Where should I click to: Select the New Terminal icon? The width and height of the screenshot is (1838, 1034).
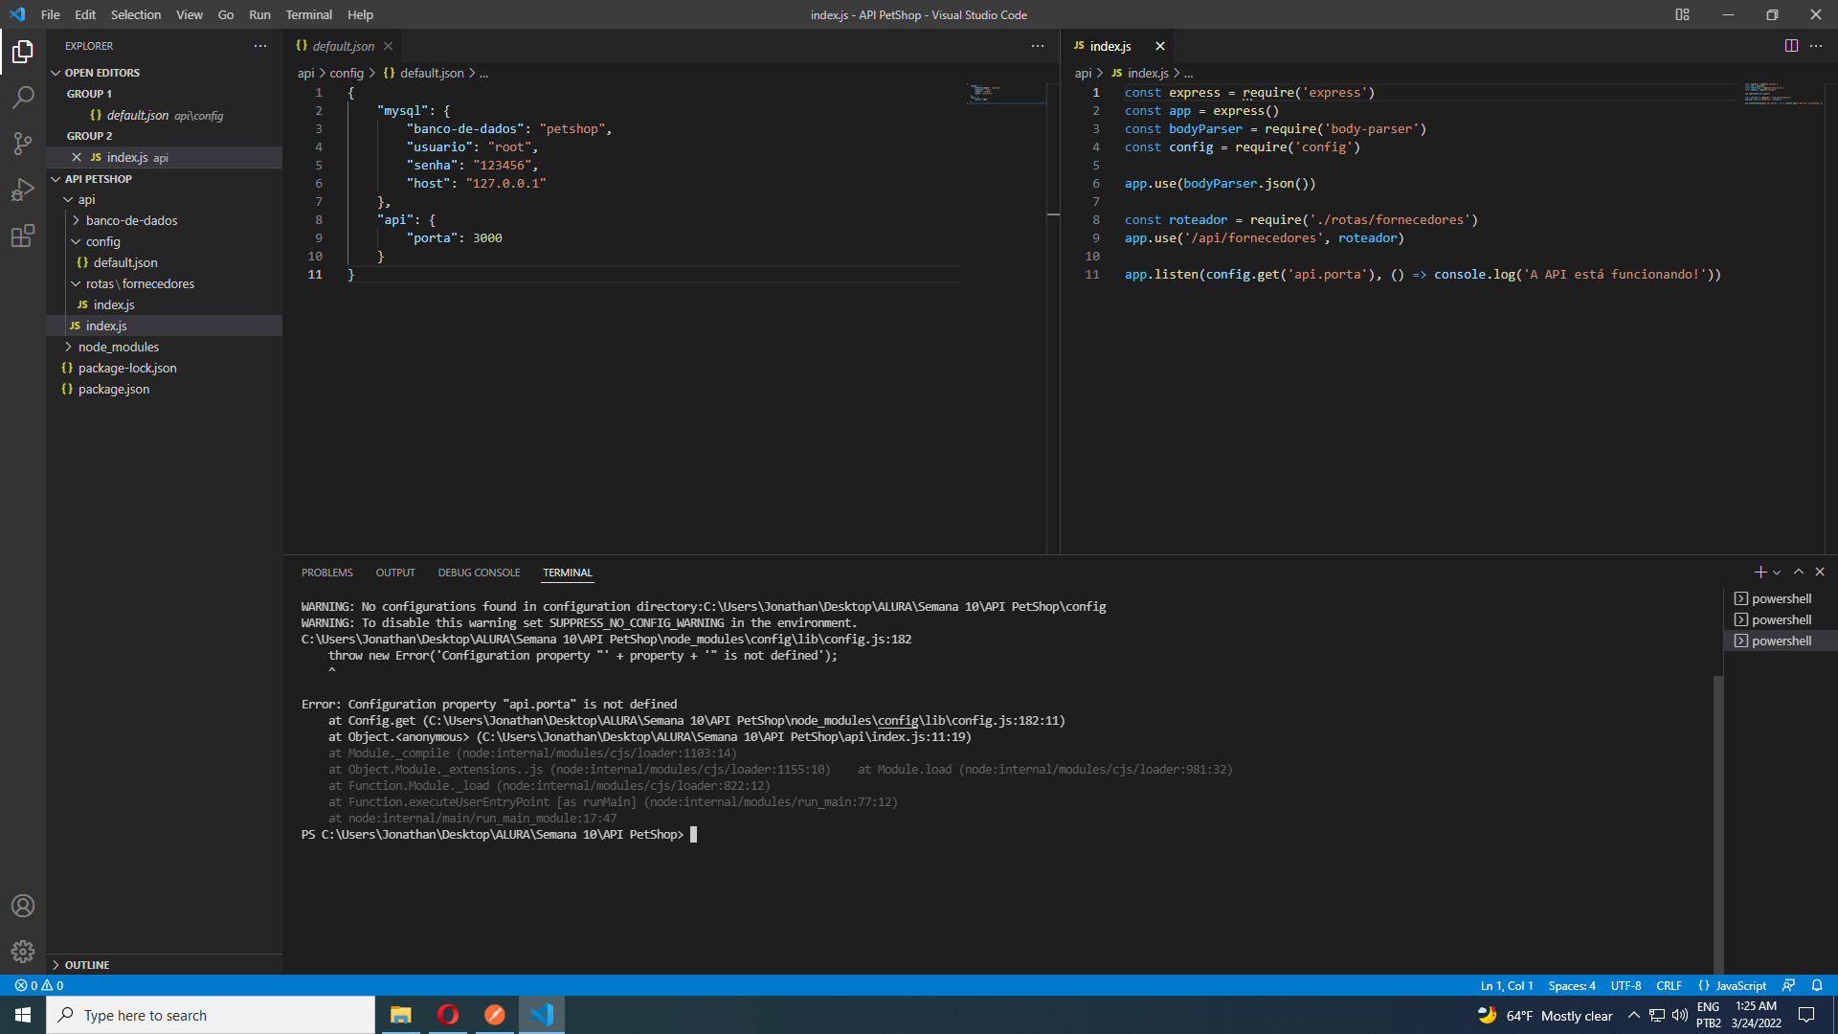pos(1761,573)
